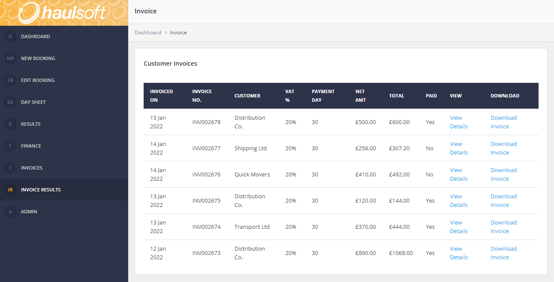This screenshot has height=282, width=554.
Task: Click invoice number INV002678
Action: 206,122
